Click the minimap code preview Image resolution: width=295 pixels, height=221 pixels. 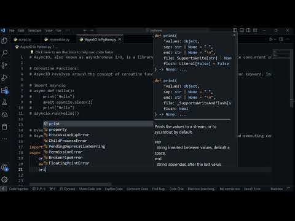point(281,55)
